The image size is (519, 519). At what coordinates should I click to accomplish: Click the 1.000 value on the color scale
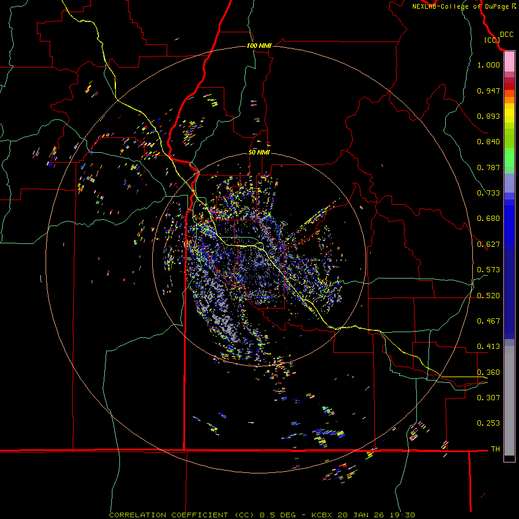[x=488, y=65]
